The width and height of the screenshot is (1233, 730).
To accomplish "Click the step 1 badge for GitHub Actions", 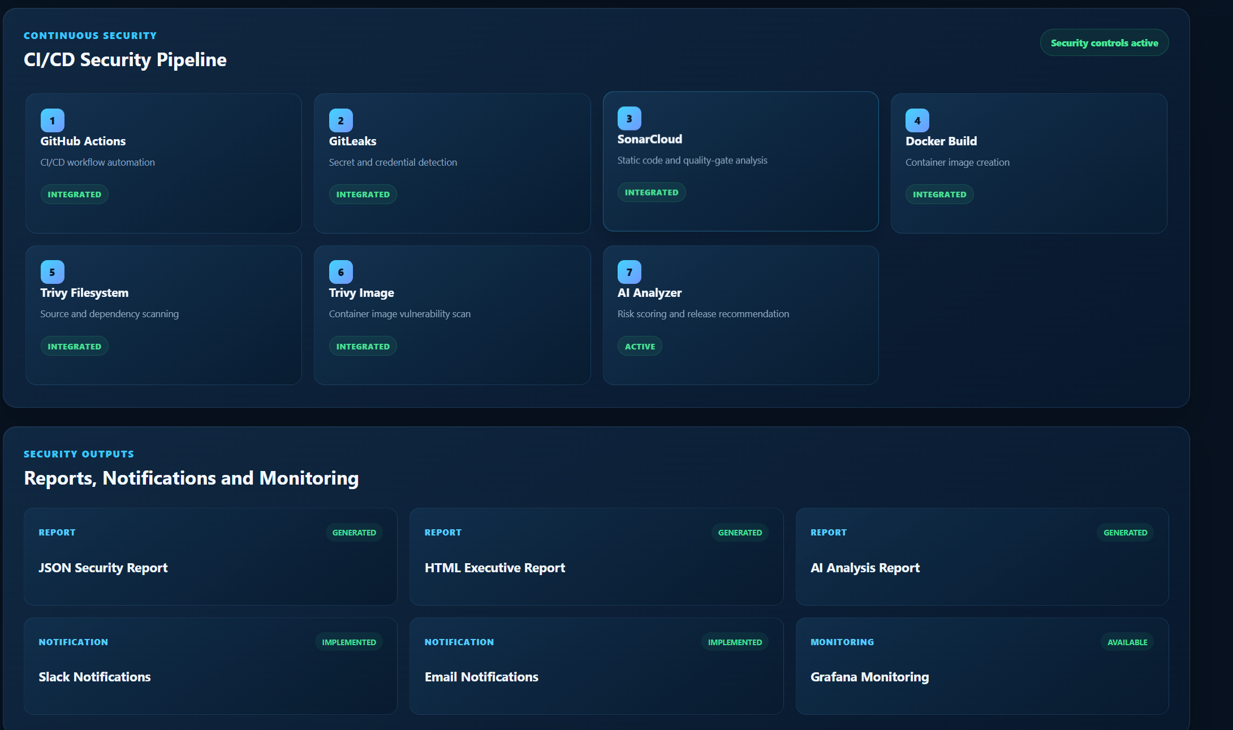I will coord(53,120).
